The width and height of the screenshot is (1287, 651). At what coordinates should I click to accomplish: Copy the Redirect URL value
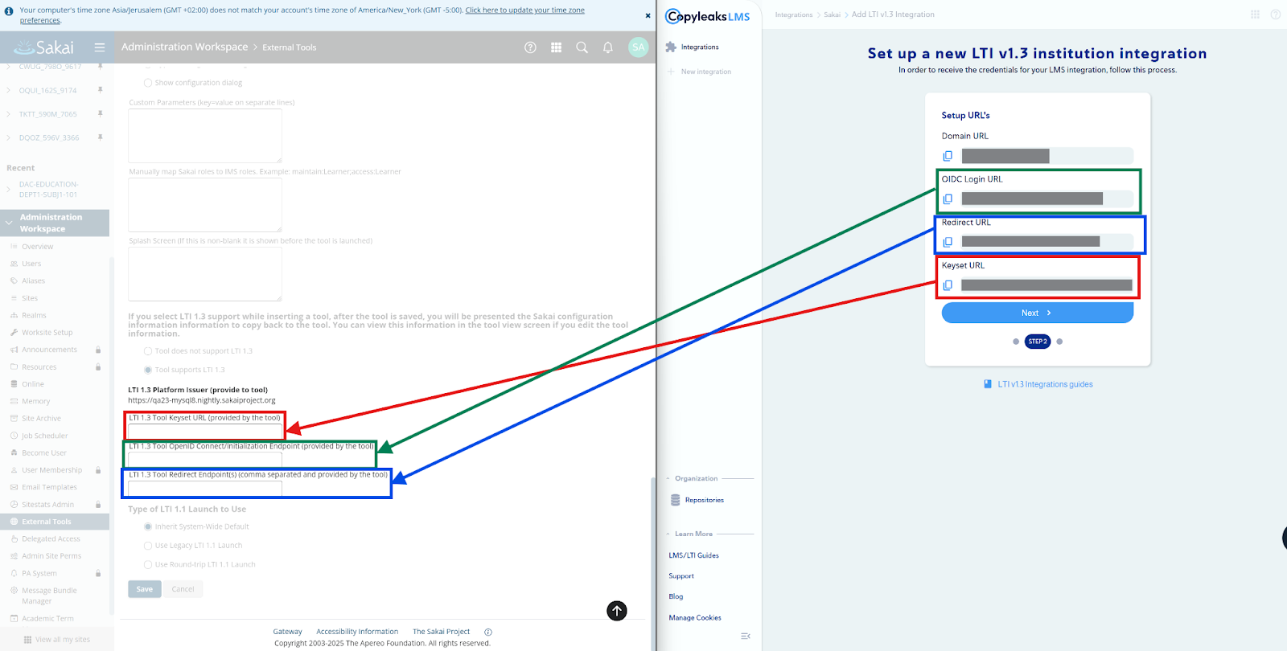(948, 242)
